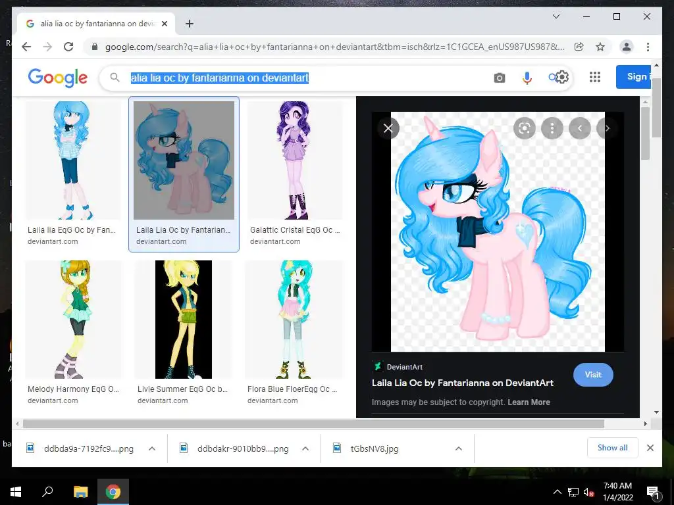Open the Windows Start menu
This screenshot has height=505, width=674.
click(x=16, y=492)
